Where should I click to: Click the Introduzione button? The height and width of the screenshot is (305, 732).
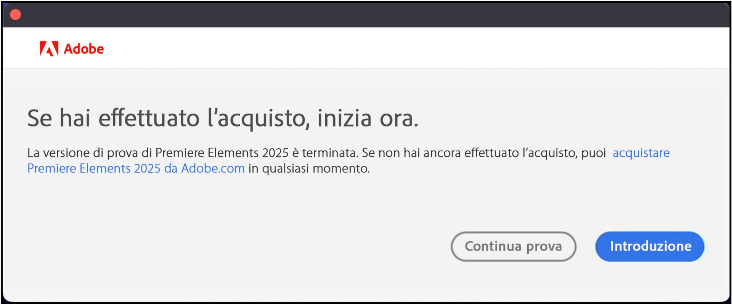pyautogui.click(x=650, y=246)
